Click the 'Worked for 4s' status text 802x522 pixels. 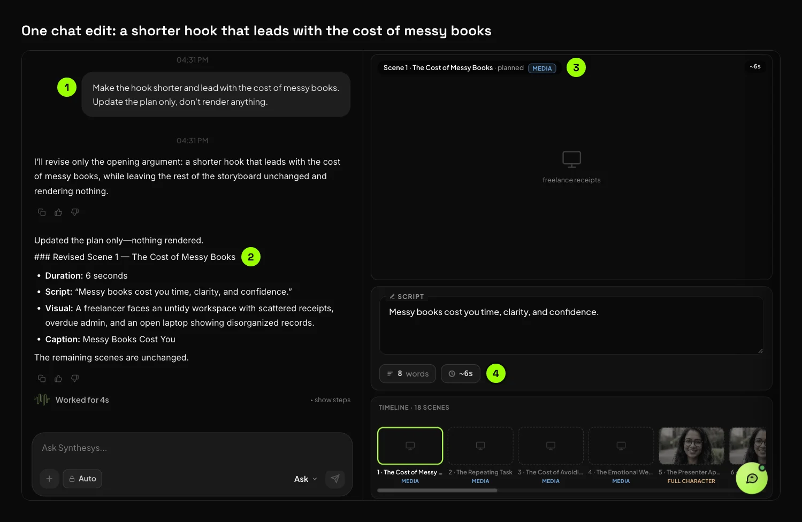[82, 400]
